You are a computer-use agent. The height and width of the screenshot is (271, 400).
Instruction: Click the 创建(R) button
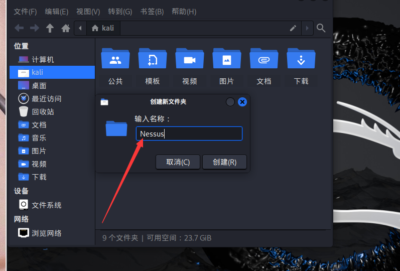point(224,162)
